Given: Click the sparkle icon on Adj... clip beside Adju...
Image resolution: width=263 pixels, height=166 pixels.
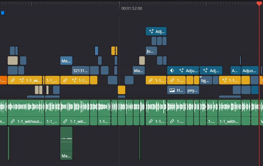Looking at the screenshot, I should pyautogui.click(x=205, y=70).
